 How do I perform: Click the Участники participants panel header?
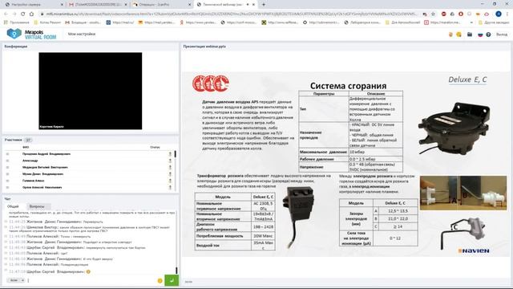click(x=14, y=140)
